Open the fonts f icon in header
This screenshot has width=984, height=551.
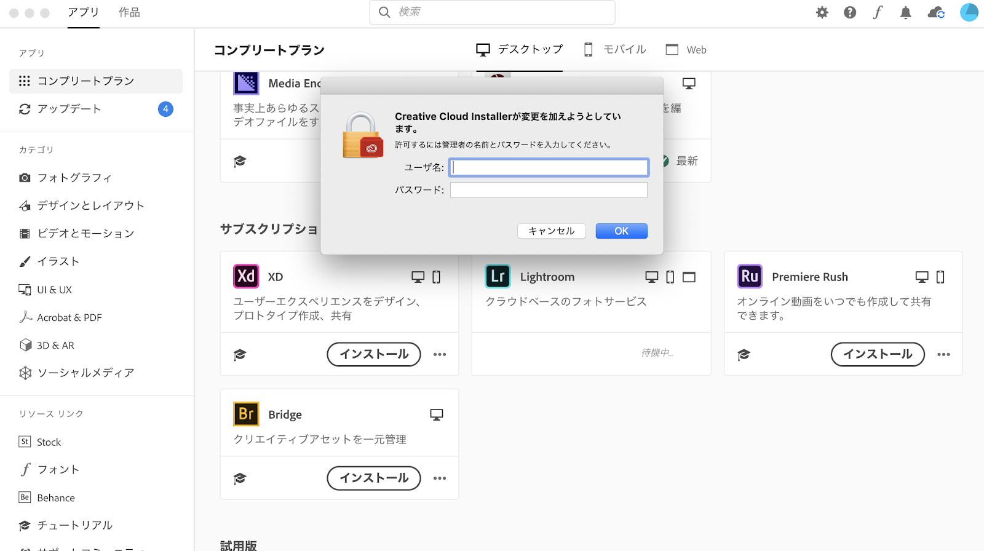pos(878,12)
